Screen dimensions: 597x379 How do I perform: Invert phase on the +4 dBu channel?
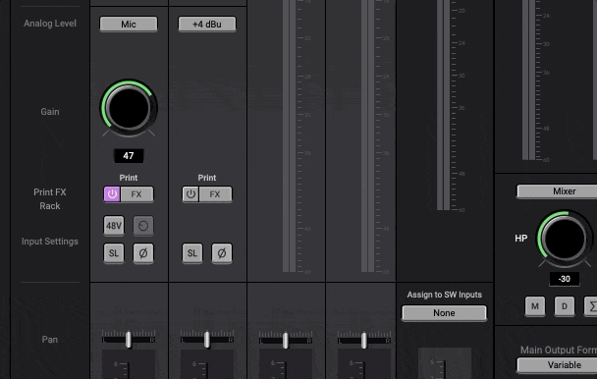click(x=222, y=253)
